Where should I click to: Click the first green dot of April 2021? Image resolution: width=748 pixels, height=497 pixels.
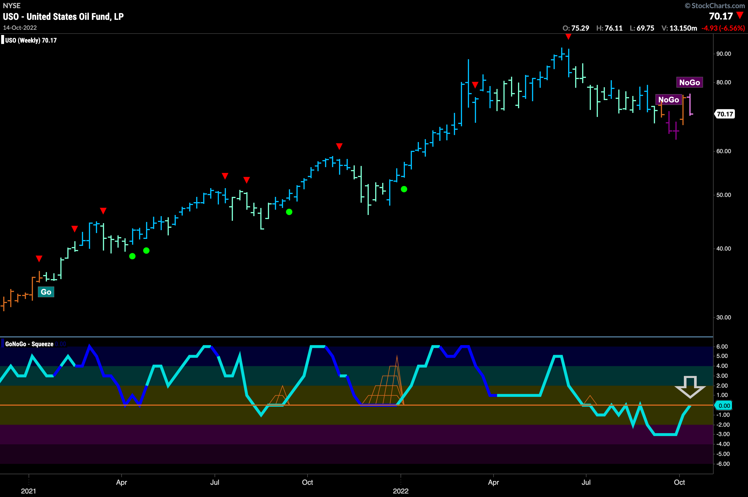[132, 256]
